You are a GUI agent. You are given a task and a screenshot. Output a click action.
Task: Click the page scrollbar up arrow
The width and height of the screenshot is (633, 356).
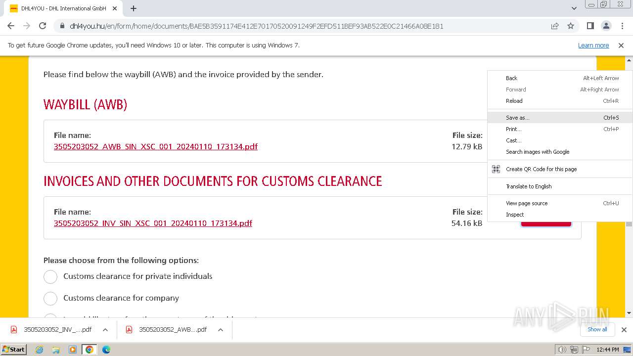click(x=629, y=60)
